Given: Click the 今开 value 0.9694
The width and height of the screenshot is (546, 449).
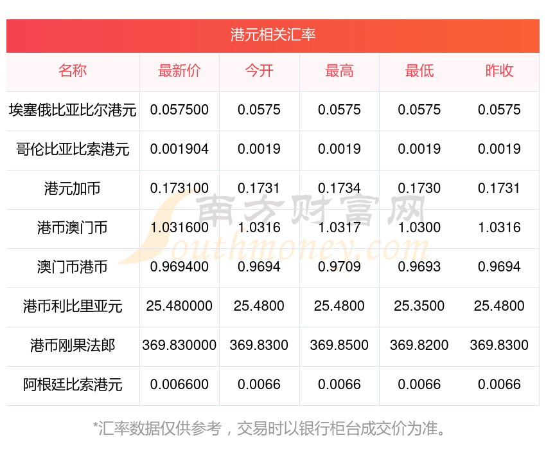Looking at the screenshot, I should pos(260,267).
